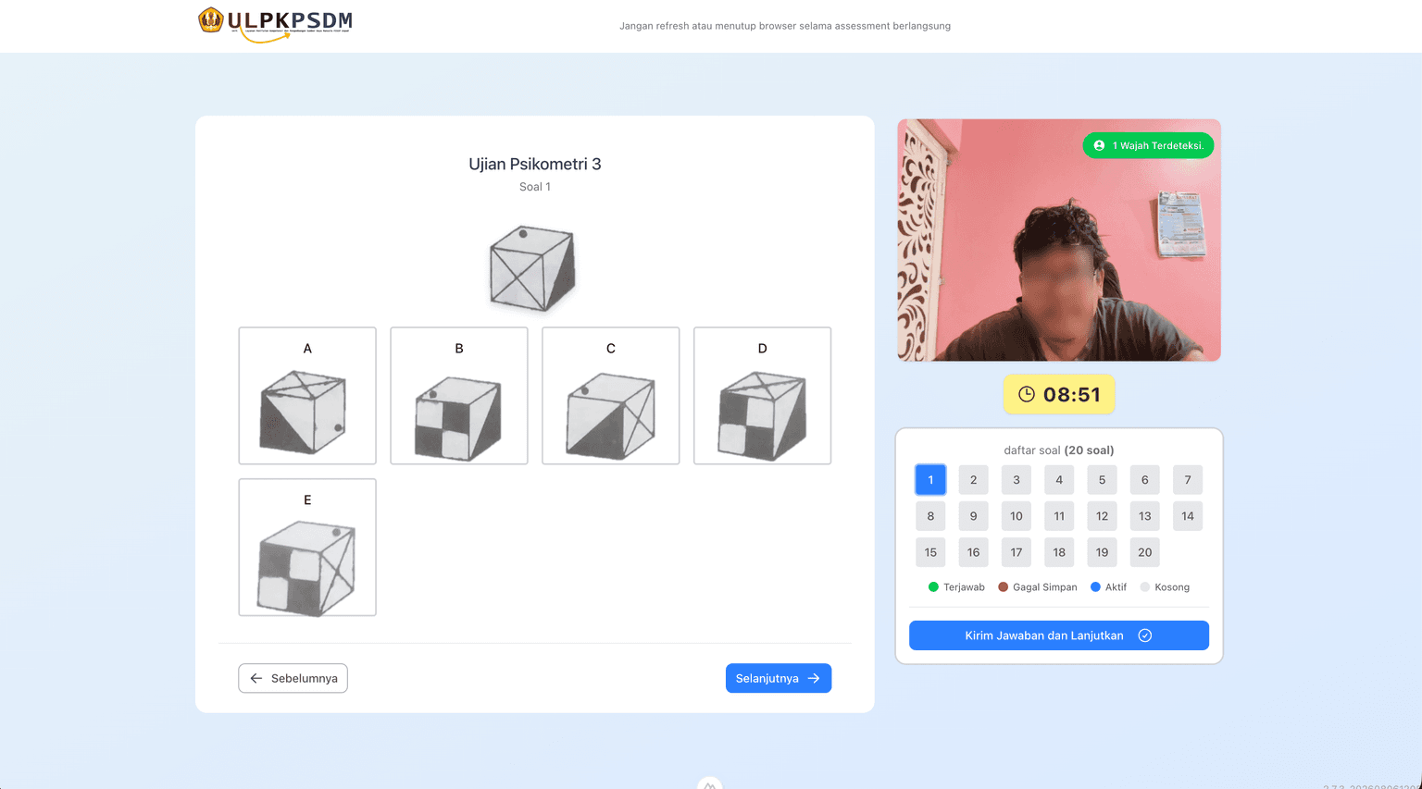This screenshot has height=789, width=1422.
Task: Click the Sebelumnya button
Action: pos(293,678)
